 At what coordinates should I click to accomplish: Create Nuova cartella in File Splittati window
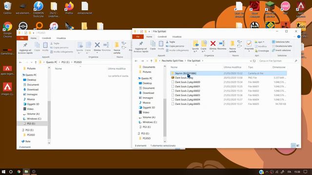coord(232,47)
